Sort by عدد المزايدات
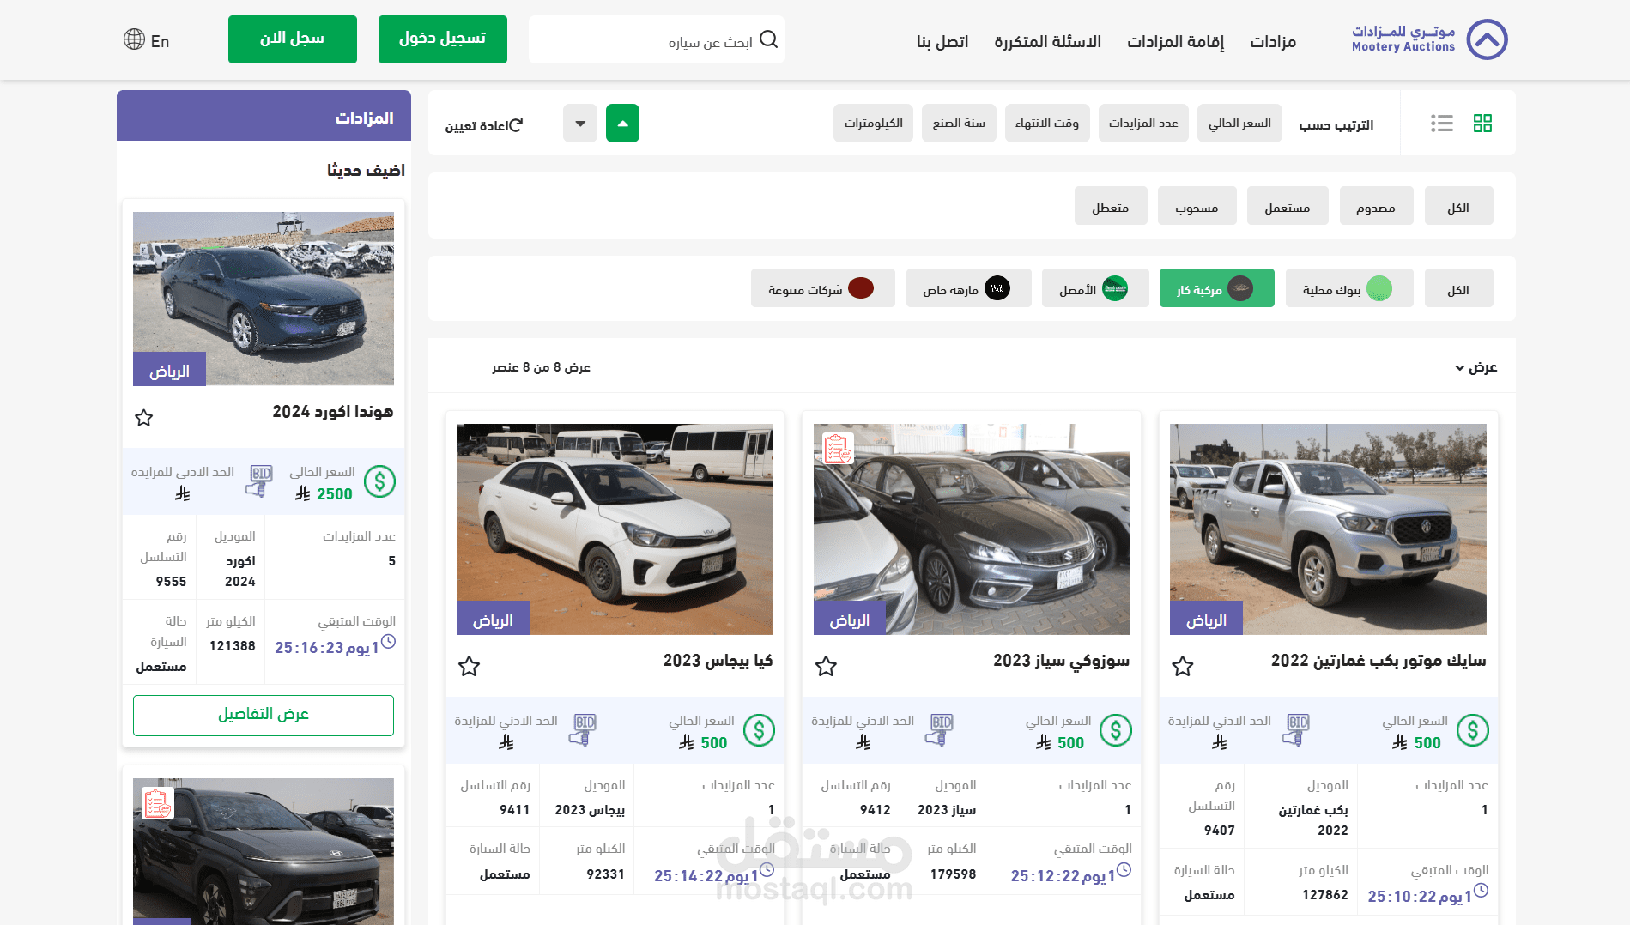The image size is (1630, 925). click(1143, 124)
